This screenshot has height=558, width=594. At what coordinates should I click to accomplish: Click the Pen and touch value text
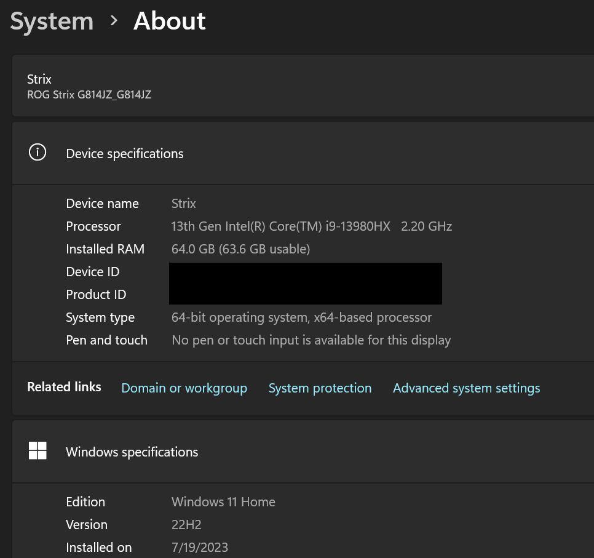311,340
